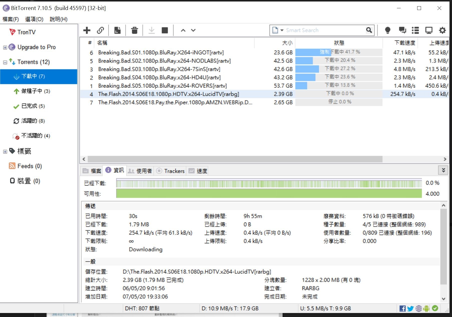Switch to 速度 speed tab
Screen dimensions: 452x317
tap(198, 171)
